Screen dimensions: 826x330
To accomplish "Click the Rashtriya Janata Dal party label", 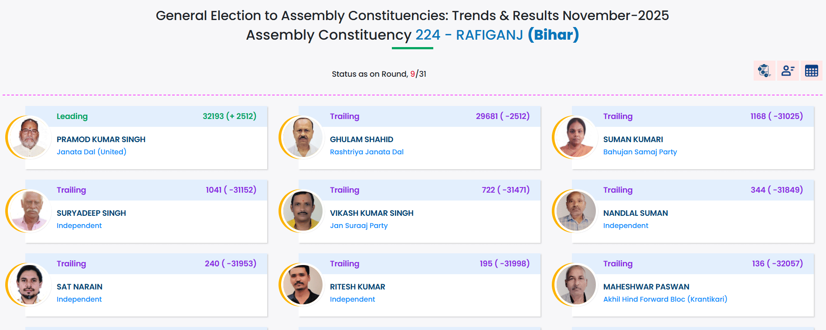I will click(x=367, y=152).
